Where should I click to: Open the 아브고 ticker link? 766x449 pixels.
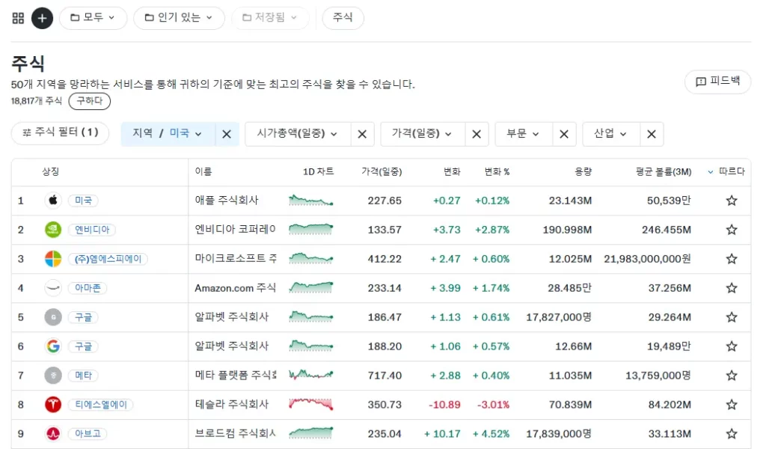[88, 433]
